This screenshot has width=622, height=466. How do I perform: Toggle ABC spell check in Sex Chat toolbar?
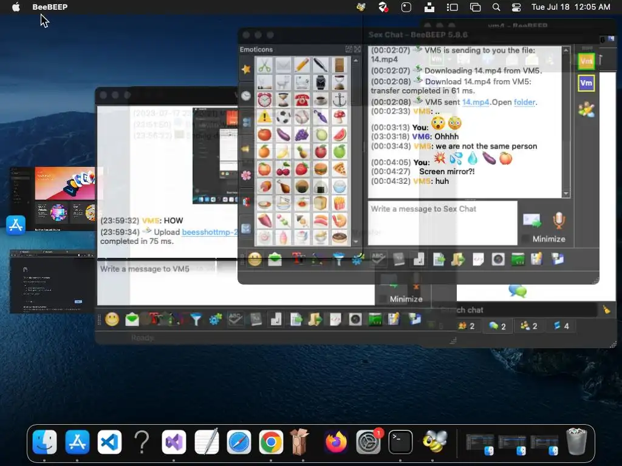point(378,259)
